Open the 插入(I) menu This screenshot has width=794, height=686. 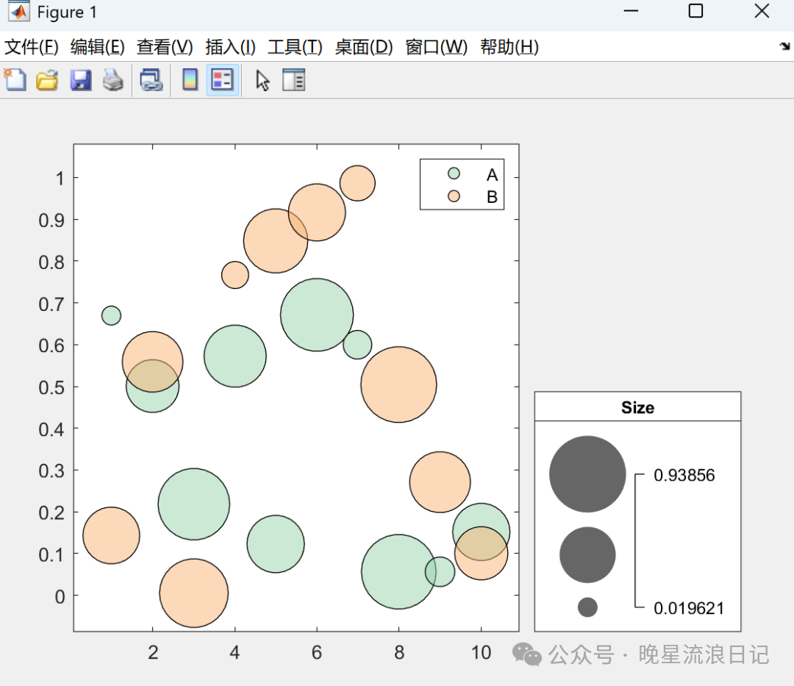click(230, 47)
